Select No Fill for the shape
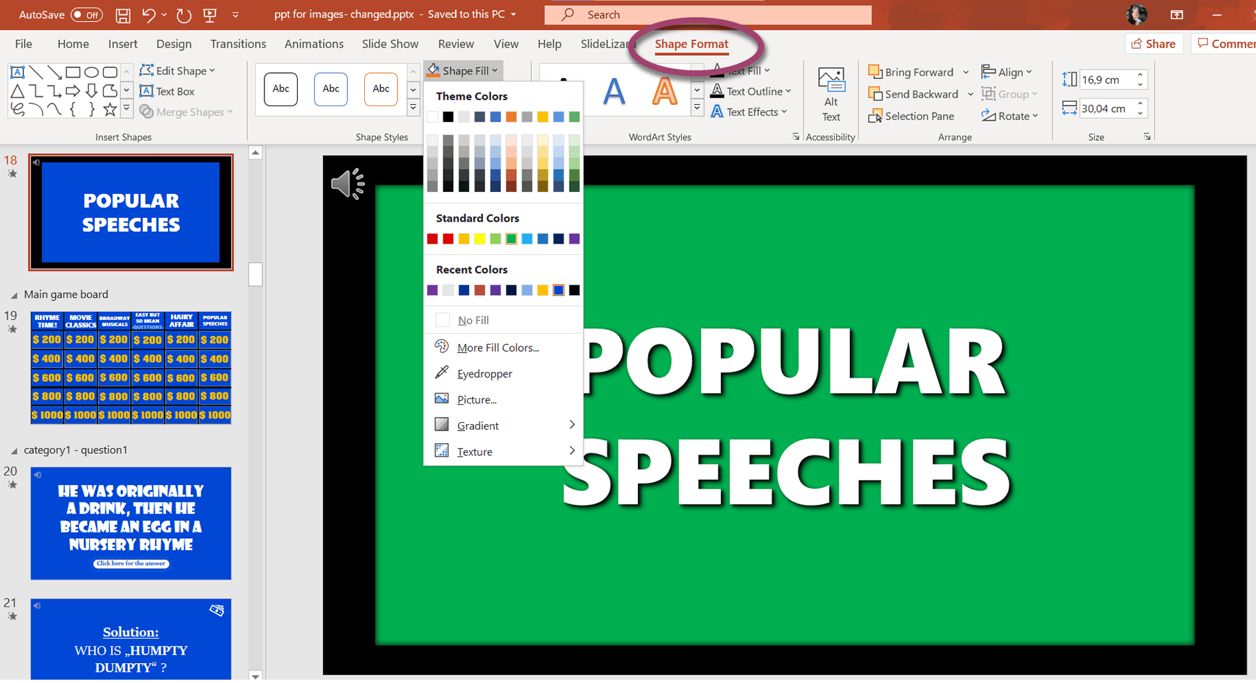Viewport: 1256px width, 683px height. click(x=472, y=320)
